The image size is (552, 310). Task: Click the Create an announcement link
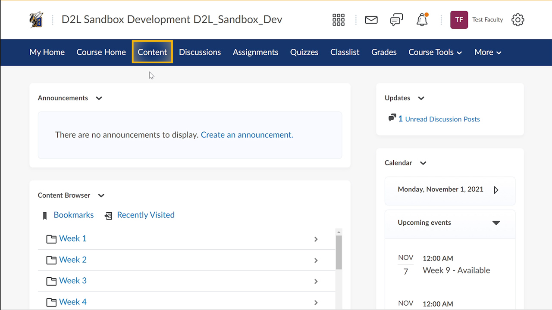tap(247, 135)
